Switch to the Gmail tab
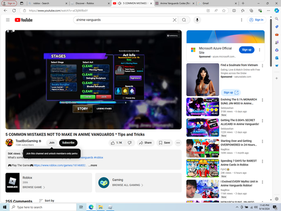The image size is (281, 211). pyautogui.click(x=217, y=3)
